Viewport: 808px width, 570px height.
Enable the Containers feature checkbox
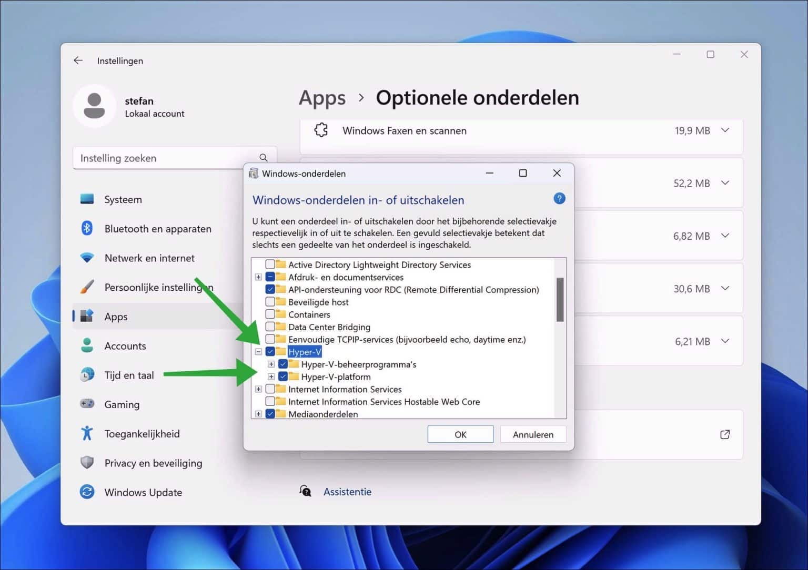[271, 314]
